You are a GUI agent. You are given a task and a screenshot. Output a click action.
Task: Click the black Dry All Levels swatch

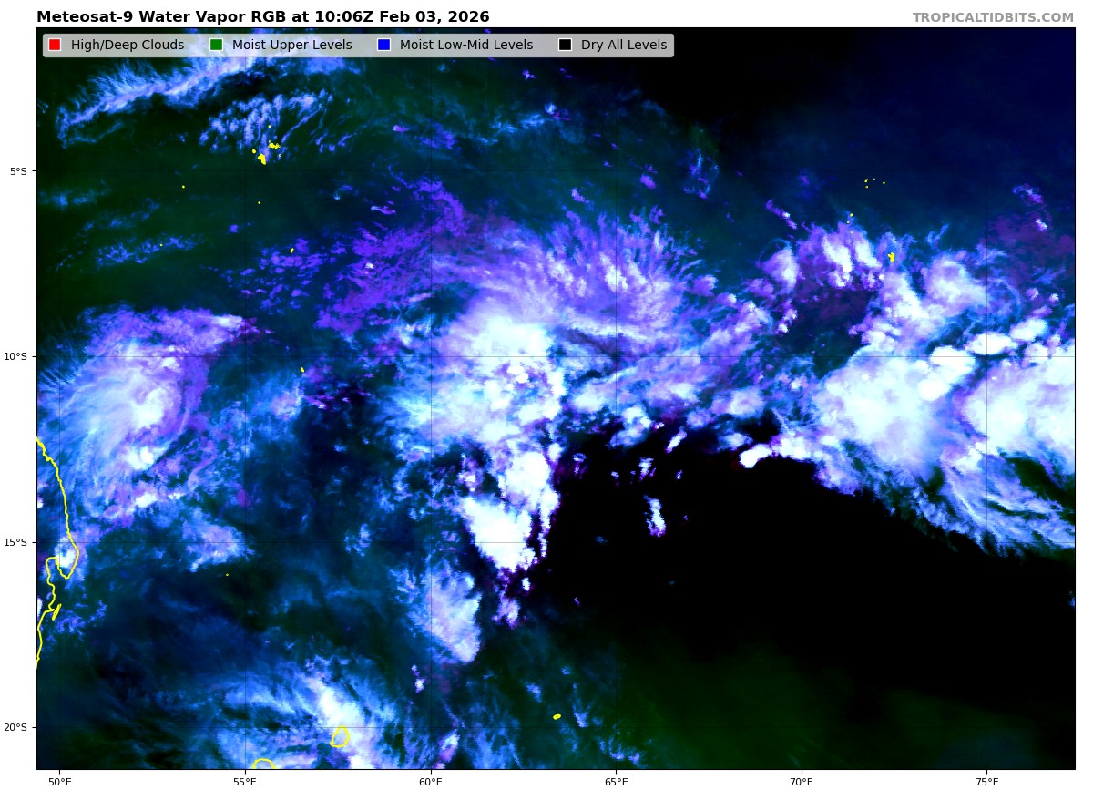pyautogui.click(x=565, y=46)
